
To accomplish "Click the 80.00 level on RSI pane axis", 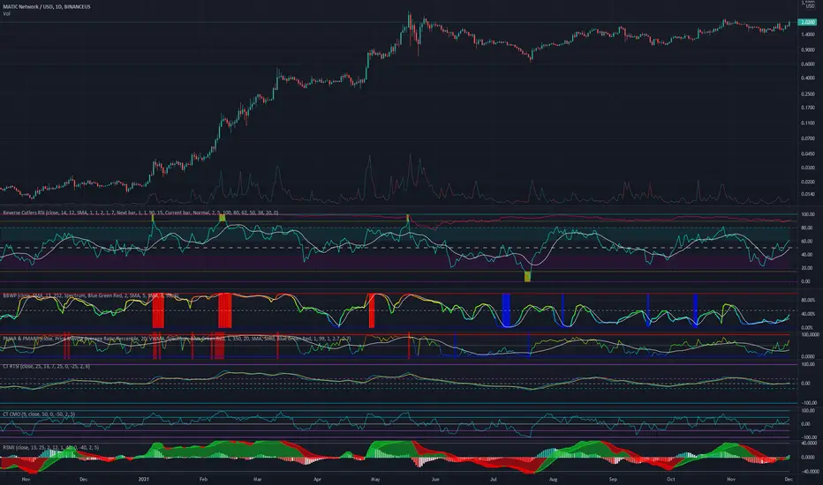I will [x=808, y=228].
